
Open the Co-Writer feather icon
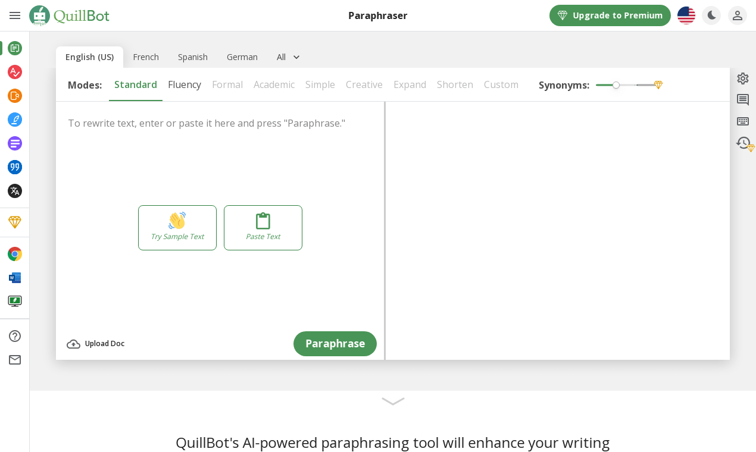[15, 120]
